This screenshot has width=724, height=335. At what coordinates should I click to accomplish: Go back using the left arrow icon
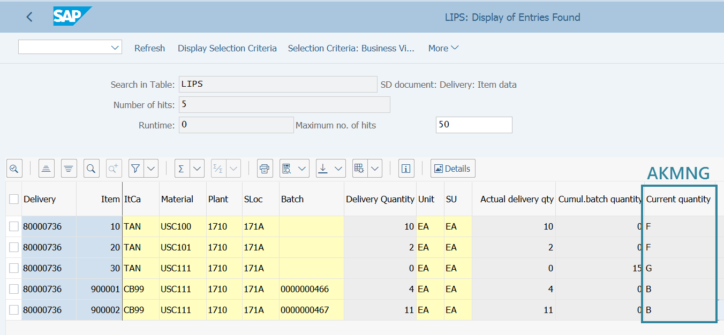click(29, 17)
